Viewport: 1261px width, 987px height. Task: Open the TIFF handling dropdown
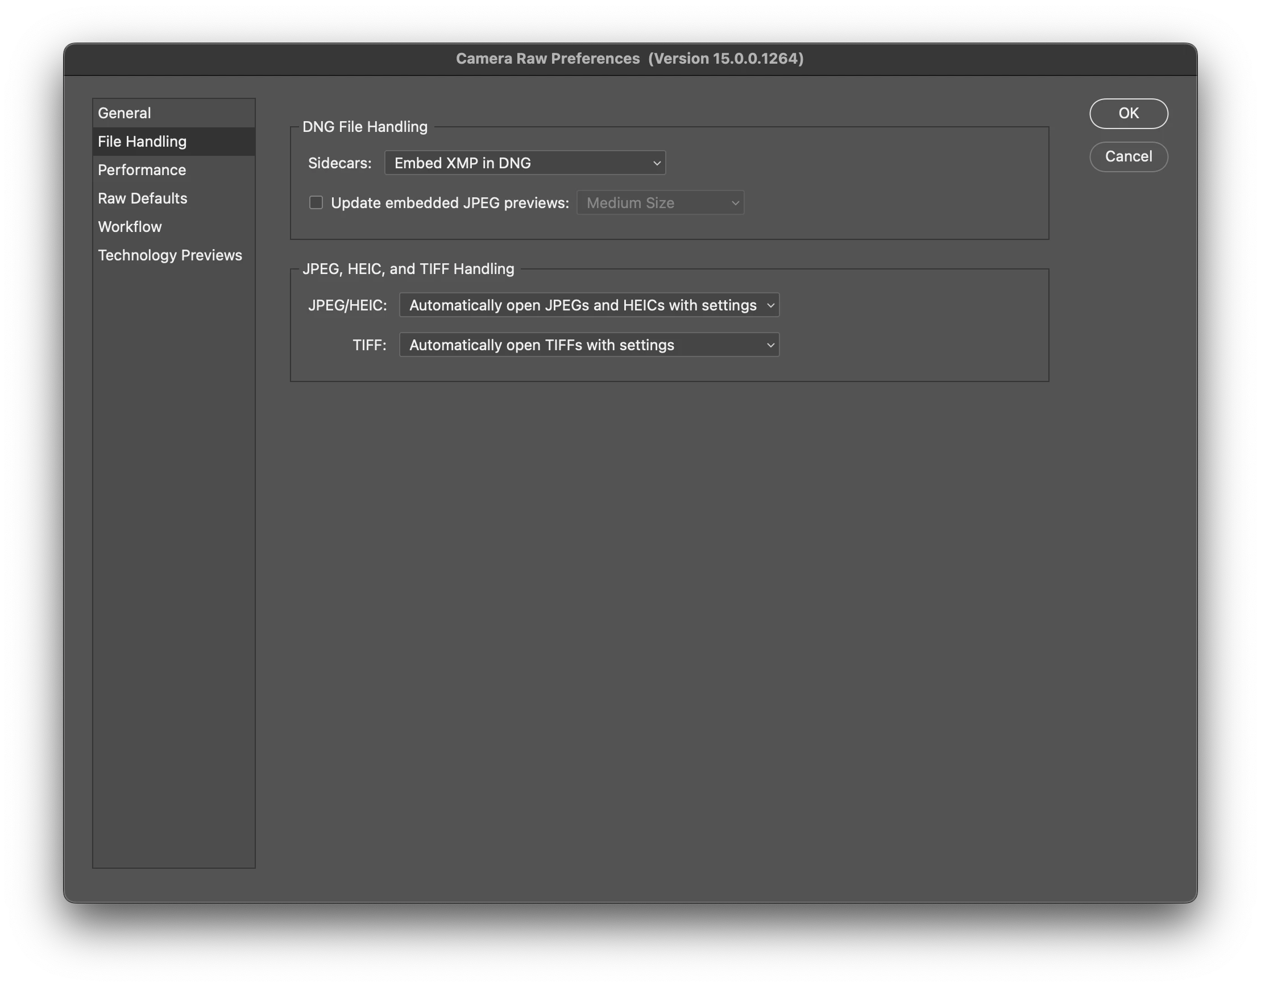pyautogui.click(x=589, y=345)
